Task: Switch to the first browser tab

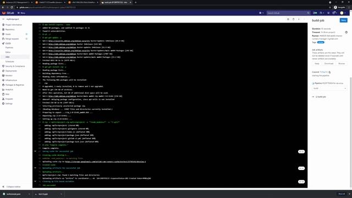Action: pos(17,2)
